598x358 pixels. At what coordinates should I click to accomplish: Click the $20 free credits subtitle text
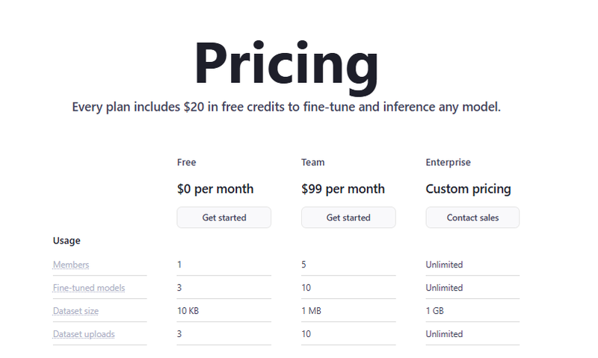[286, 107]
